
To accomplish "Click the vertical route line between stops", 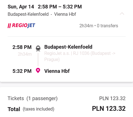I will click(38, 59).
